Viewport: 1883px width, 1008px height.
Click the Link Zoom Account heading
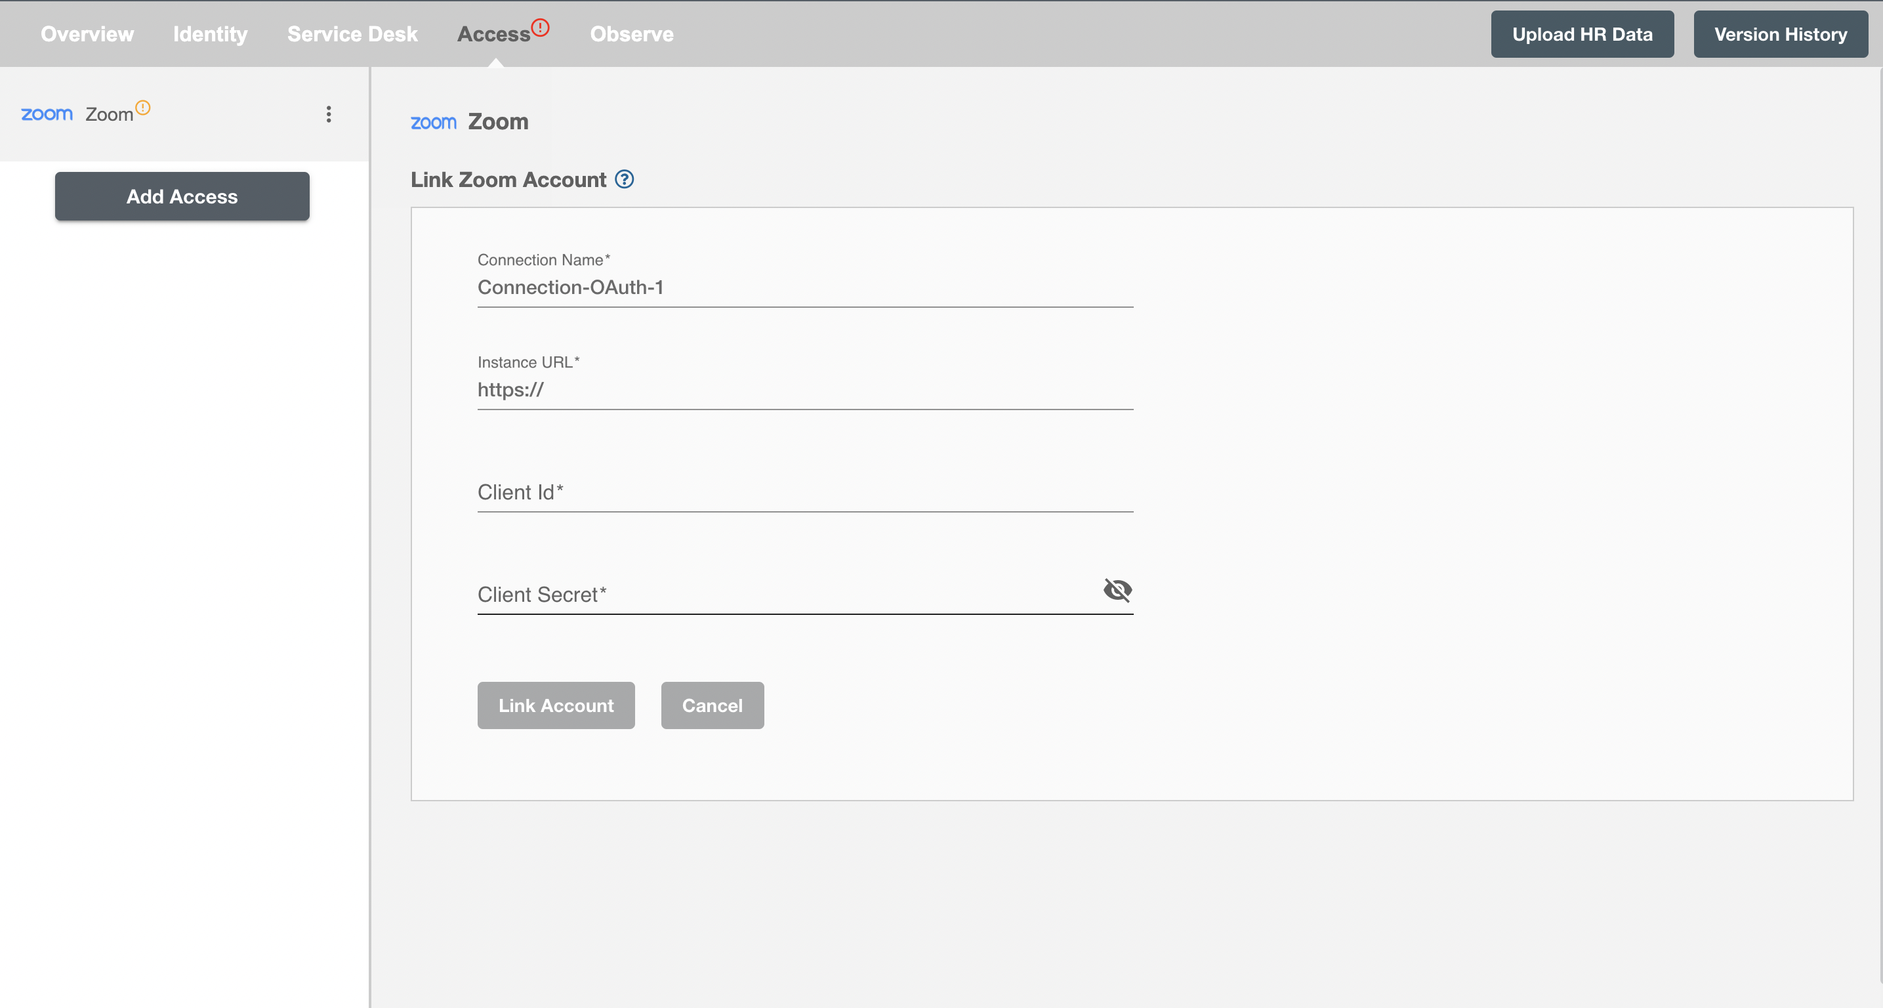(508, 180)
